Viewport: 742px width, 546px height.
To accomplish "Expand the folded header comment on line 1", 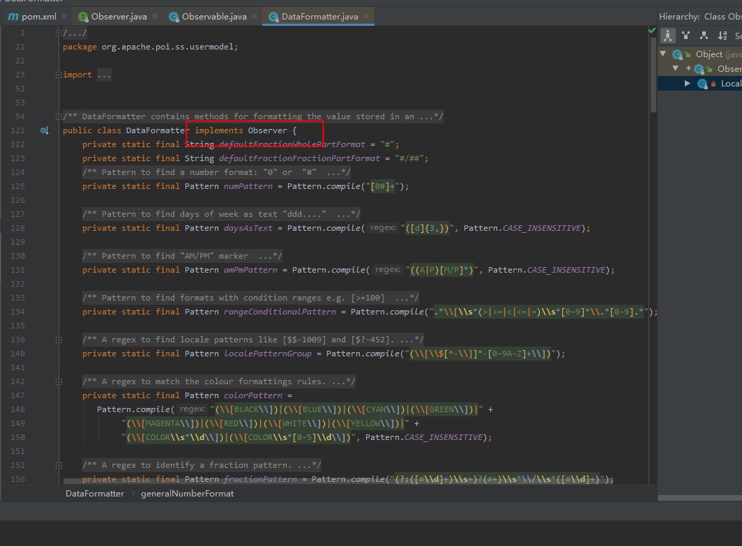I will coord(59,33).
